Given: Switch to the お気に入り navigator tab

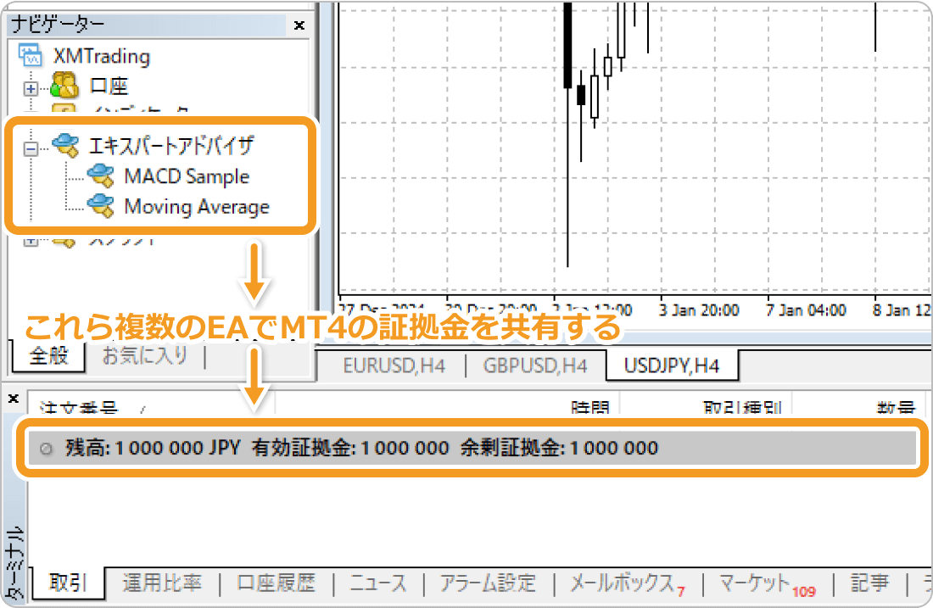Looking at the screenshot, I should click(145, 356).
